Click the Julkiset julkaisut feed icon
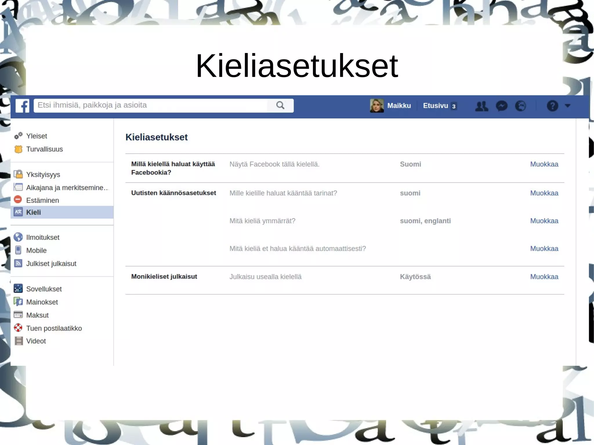 coord(18,263)
